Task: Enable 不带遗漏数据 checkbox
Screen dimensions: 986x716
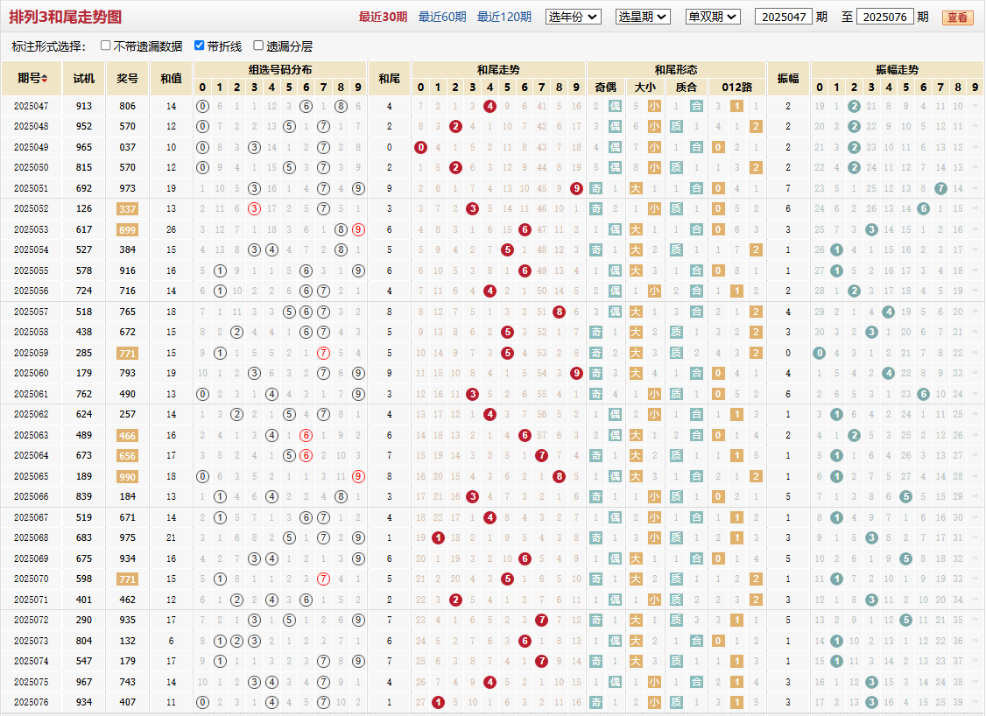Action: click(106, 46)
